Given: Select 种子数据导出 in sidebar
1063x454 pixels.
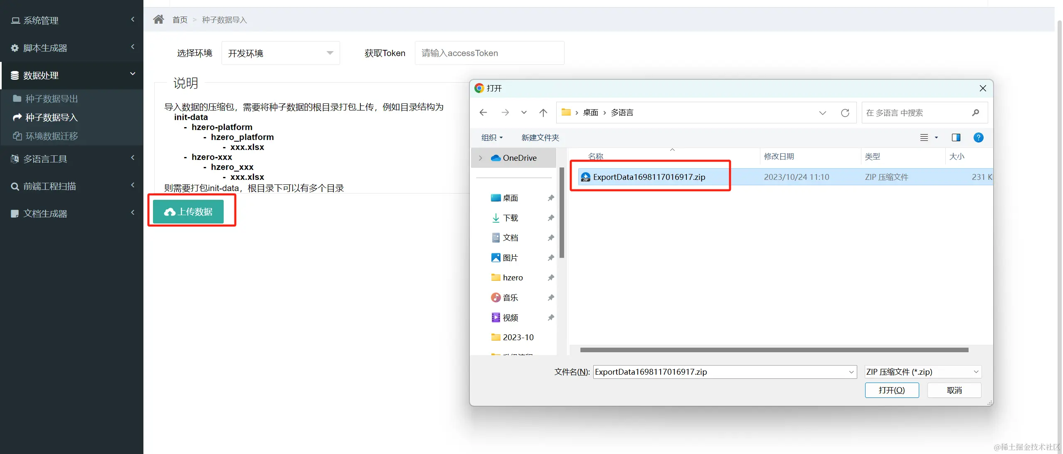Looking at the screenshot, I should 52,99.
